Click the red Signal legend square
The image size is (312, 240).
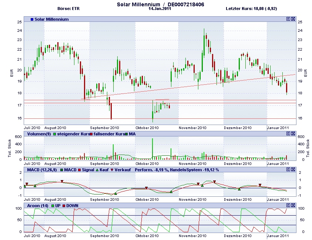pos(79,170)
